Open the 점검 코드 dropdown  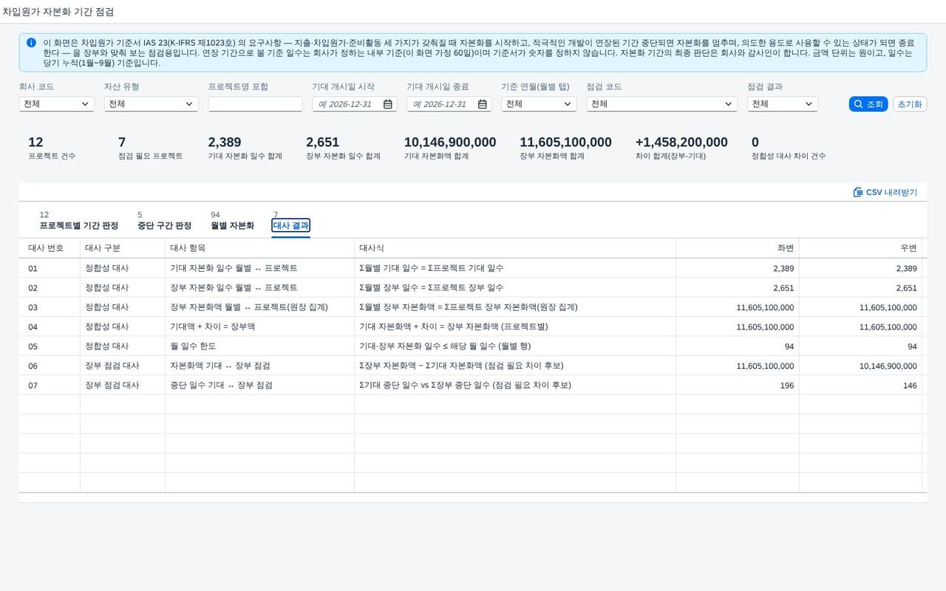661,104
